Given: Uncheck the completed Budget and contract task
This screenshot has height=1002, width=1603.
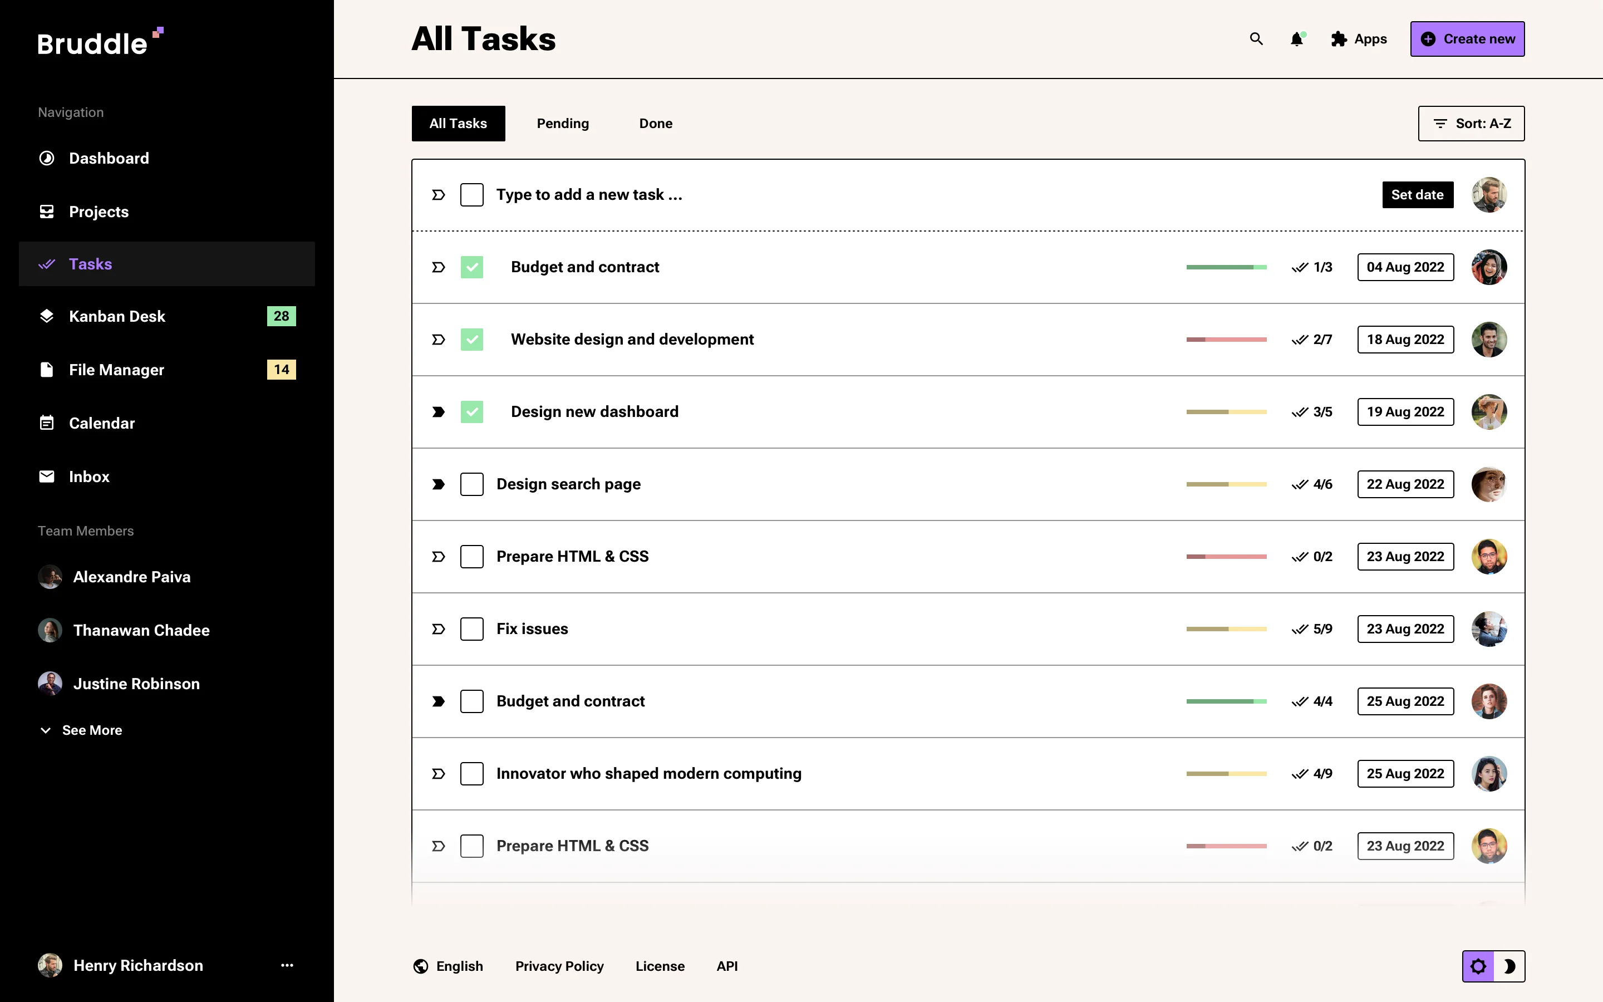Looking at the screenshot, I should click(473, 267).
